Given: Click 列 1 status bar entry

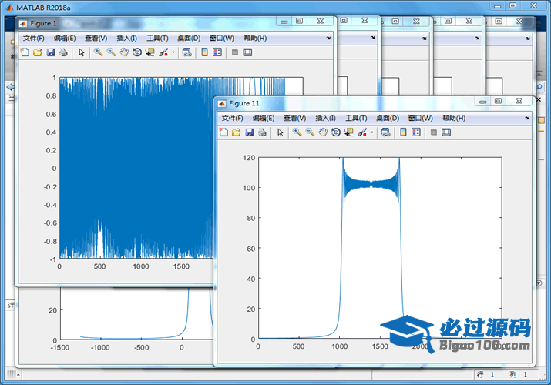Looking at the screenshot, I should click(519, 375).
